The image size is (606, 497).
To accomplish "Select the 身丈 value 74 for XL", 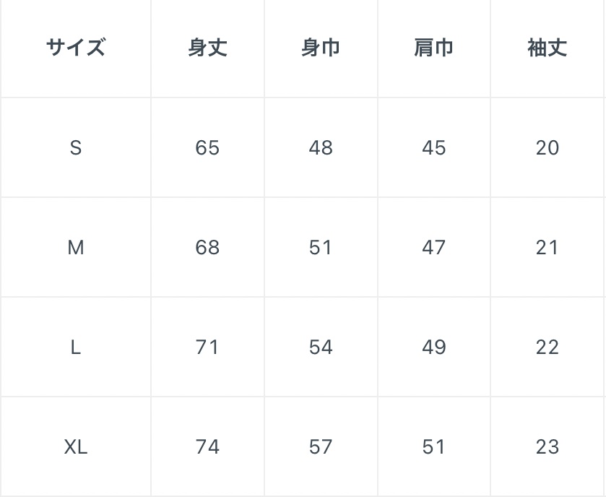I will [x=207, y=447].
